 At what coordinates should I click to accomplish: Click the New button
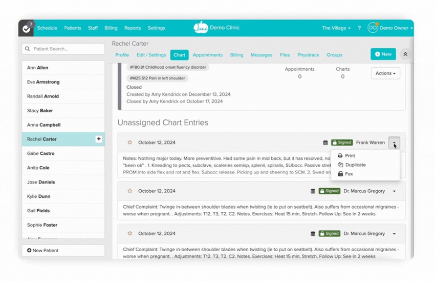383,54
